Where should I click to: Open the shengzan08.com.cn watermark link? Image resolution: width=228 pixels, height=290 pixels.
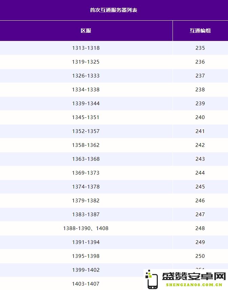tap(194, 285)
